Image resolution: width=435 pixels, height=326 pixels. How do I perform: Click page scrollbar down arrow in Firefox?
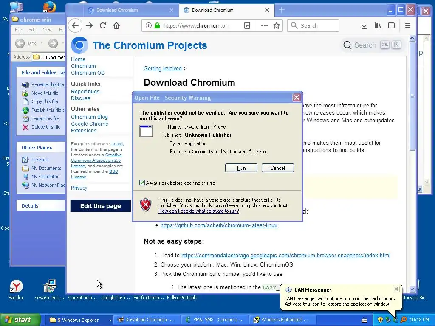pos(412,289)
